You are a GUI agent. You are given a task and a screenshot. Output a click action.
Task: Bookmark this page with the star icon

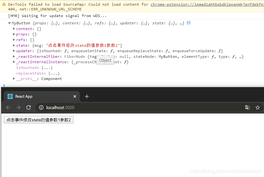tap(257, 107)
